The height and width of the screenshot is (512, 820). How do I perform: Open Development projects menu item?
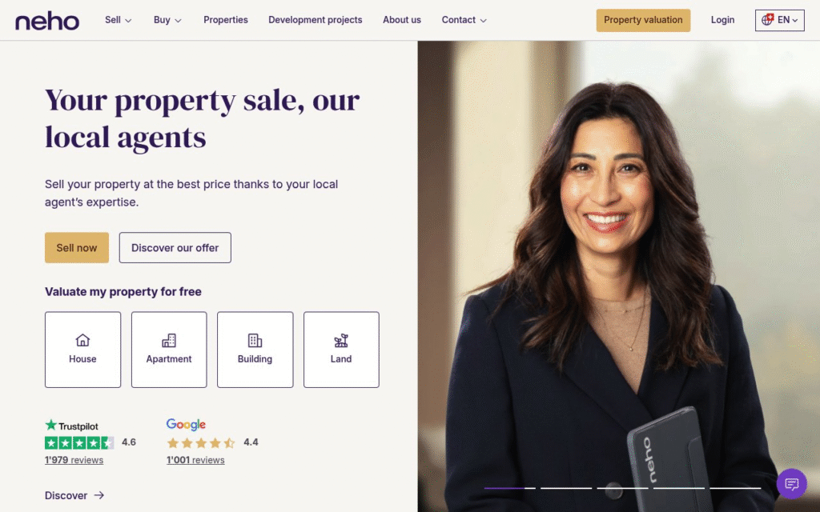click(315, 20)
